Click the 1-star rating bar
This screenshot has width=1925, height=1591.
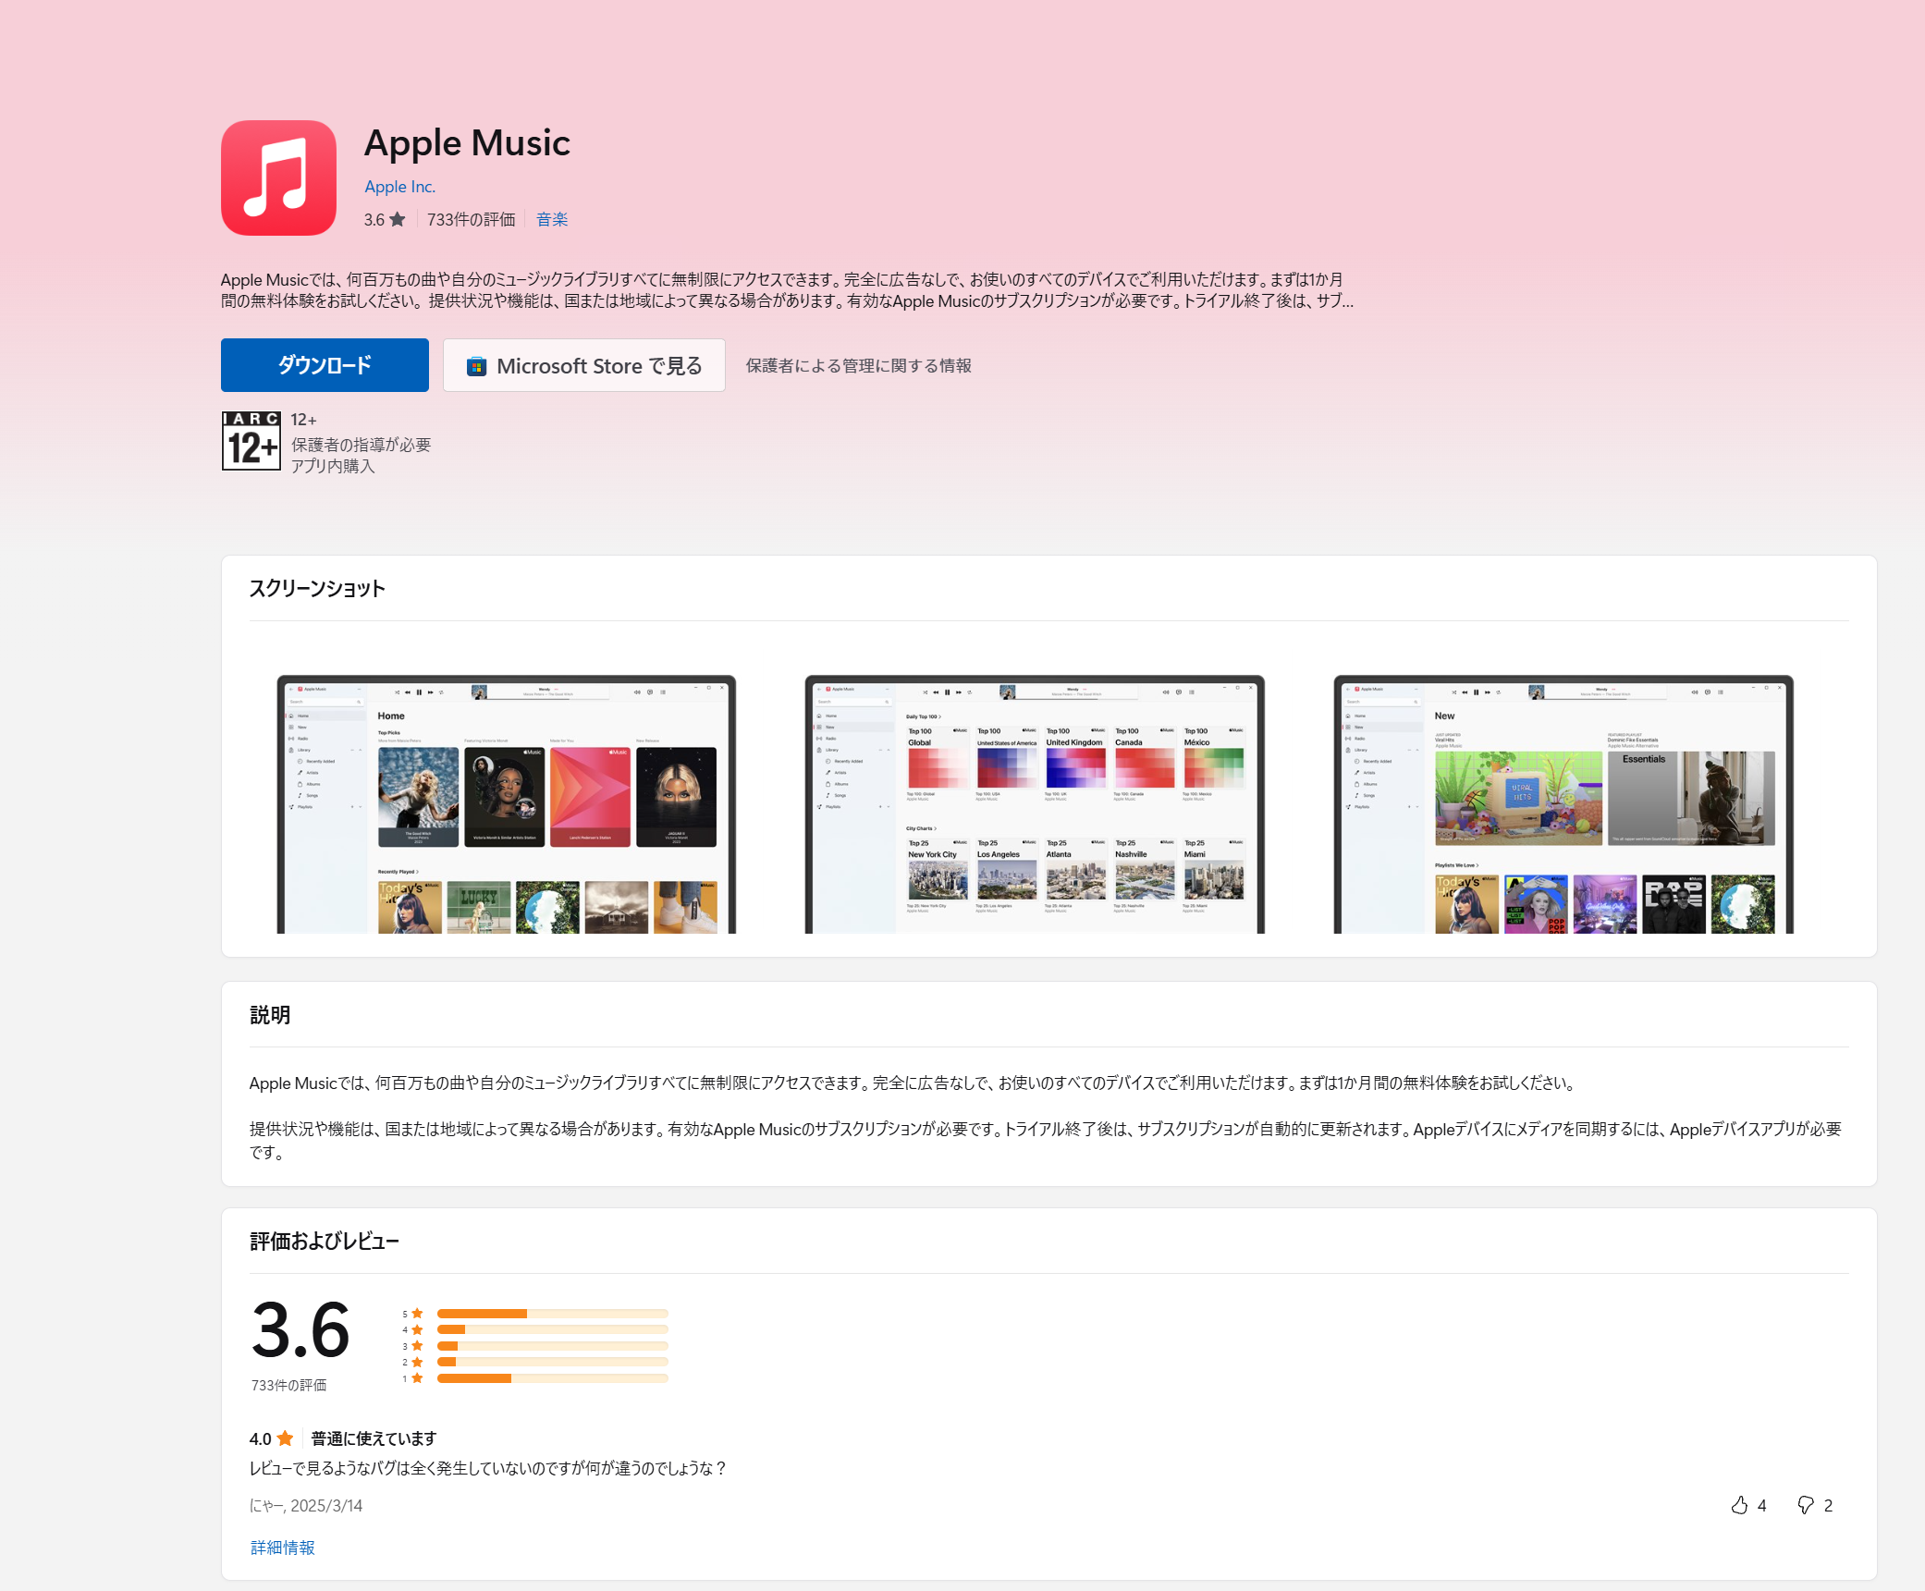point(552,1378)
